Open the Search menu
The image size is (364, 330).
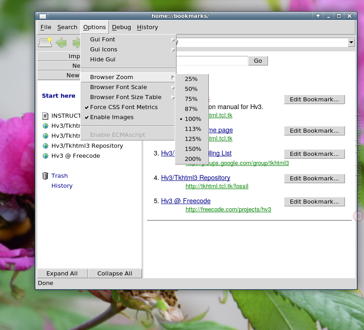click(x=67, y=27)
